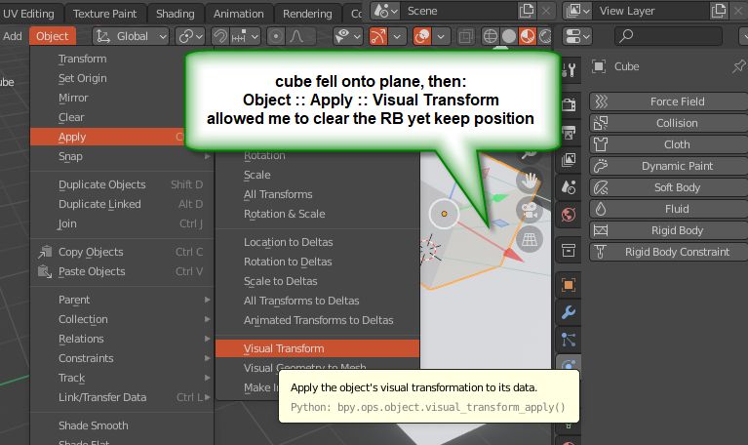Choose Visual Transform in Apply submenu
The height and width of the screenshot is (445, 748).
[318, 348]
